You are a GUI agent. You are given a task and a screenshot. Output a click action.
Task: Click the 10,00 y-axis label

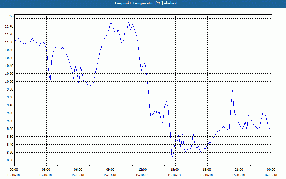(x=9, y=82)
